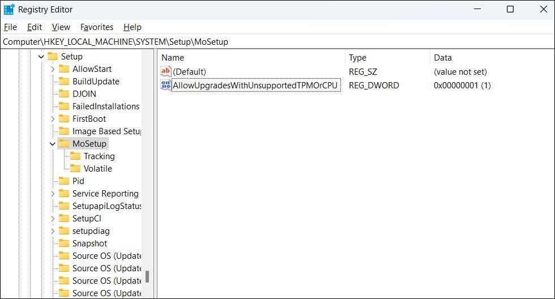Click the Snapshot folder icon
Image resolution: width=555 pixels, height=299 pixels.
click(63, 244)
